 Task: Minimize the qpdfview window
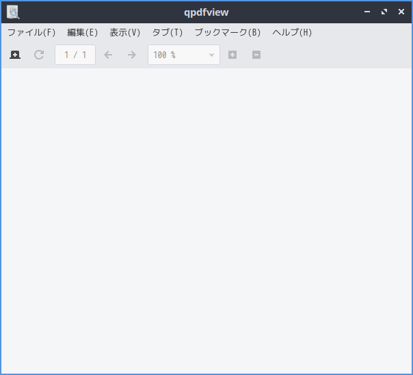click(x=367, y=12)
